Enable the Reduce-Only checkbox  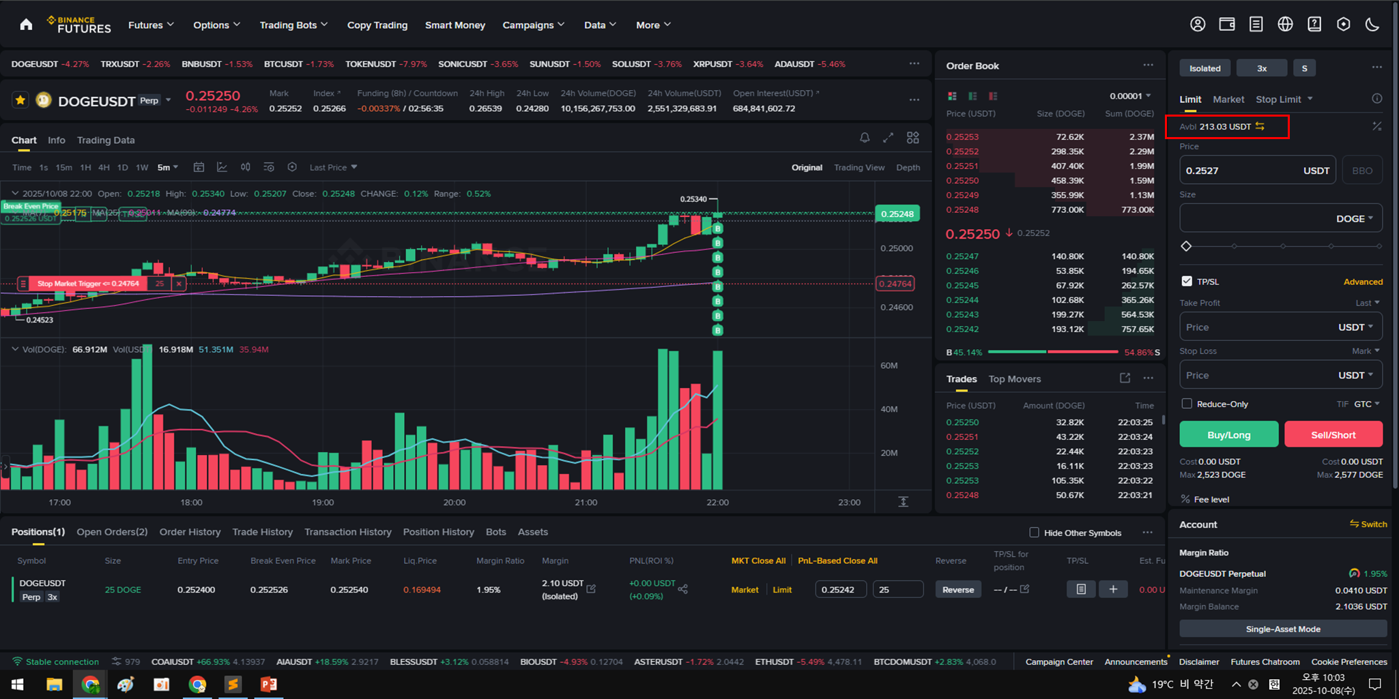pyautogui.click(x=1187, y=404)
